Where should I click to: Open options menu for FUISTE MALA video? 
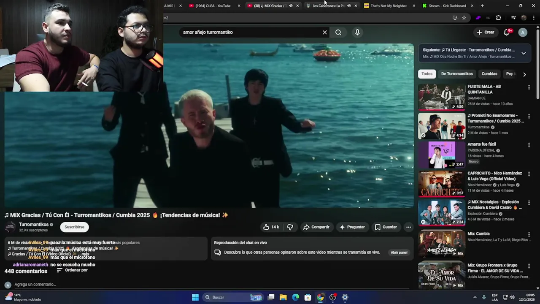coord(529,87)
